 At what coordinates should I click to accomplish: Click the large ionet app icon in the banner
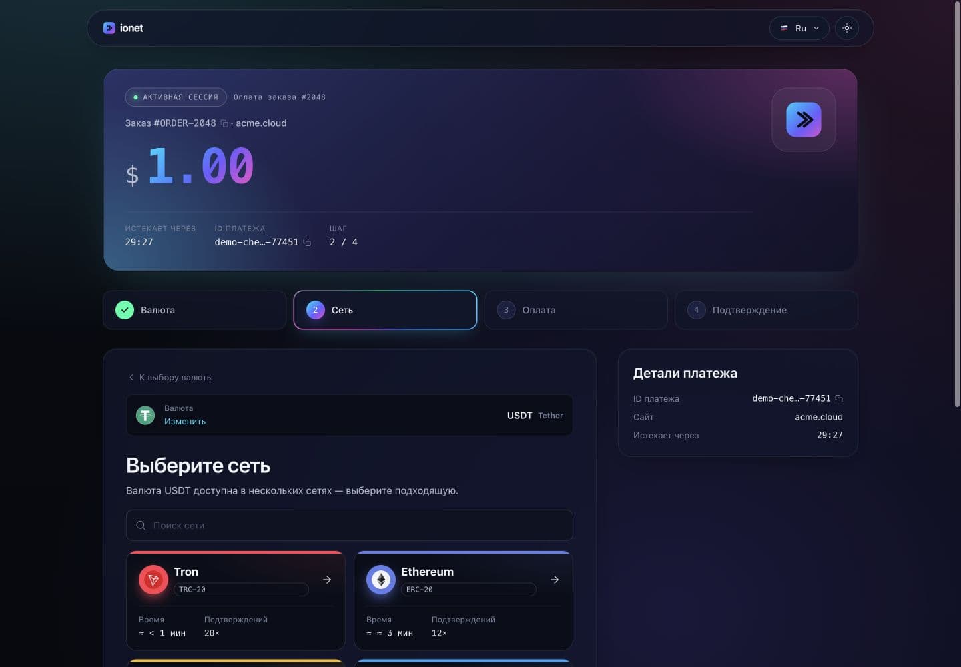804,120
